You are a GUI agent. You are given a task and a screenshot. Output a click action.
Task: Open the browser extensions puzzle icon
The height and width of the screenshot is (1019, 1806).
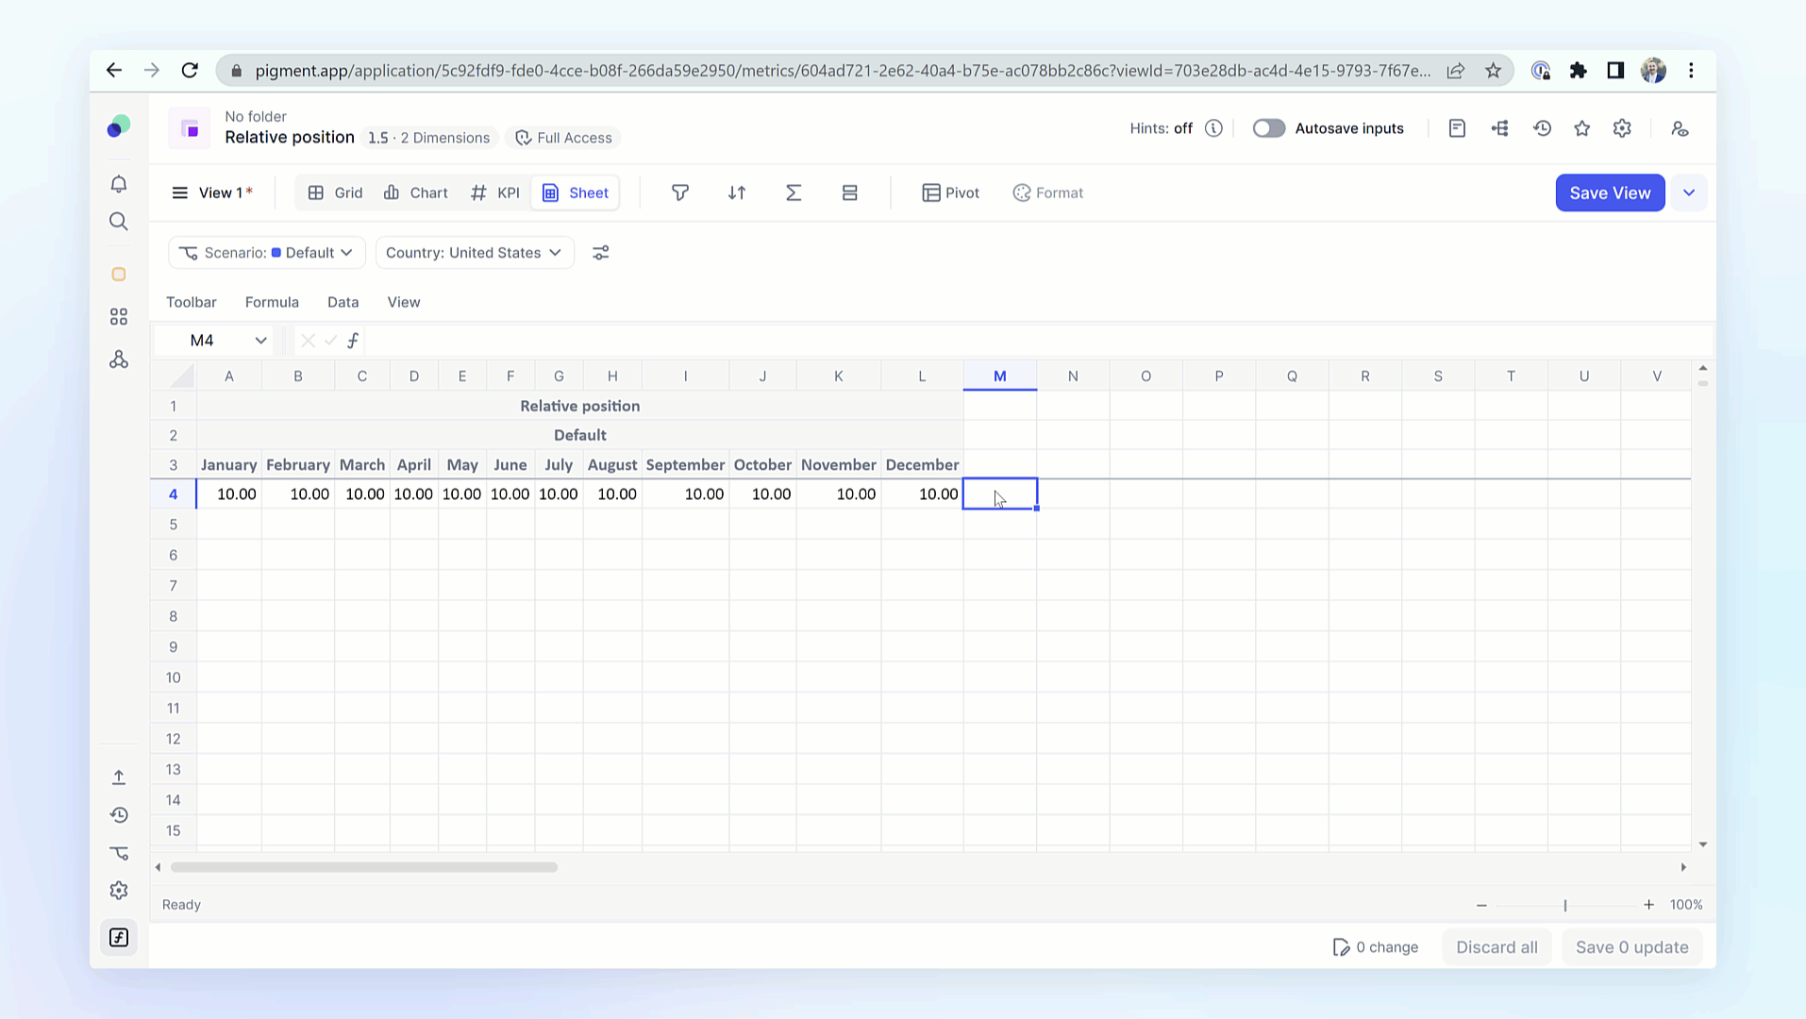click(x=1578, y=71)
